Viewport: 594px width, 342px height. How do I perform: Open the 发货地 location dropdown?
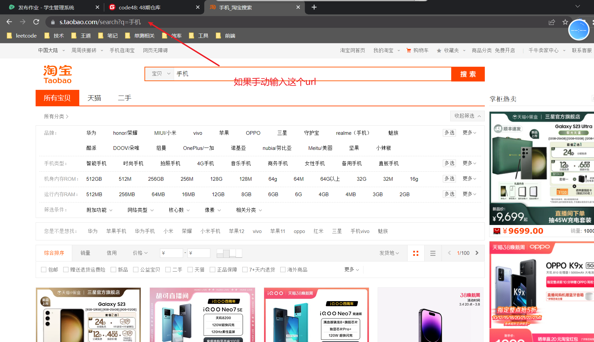pyautogui.click(x=389, y=253)
